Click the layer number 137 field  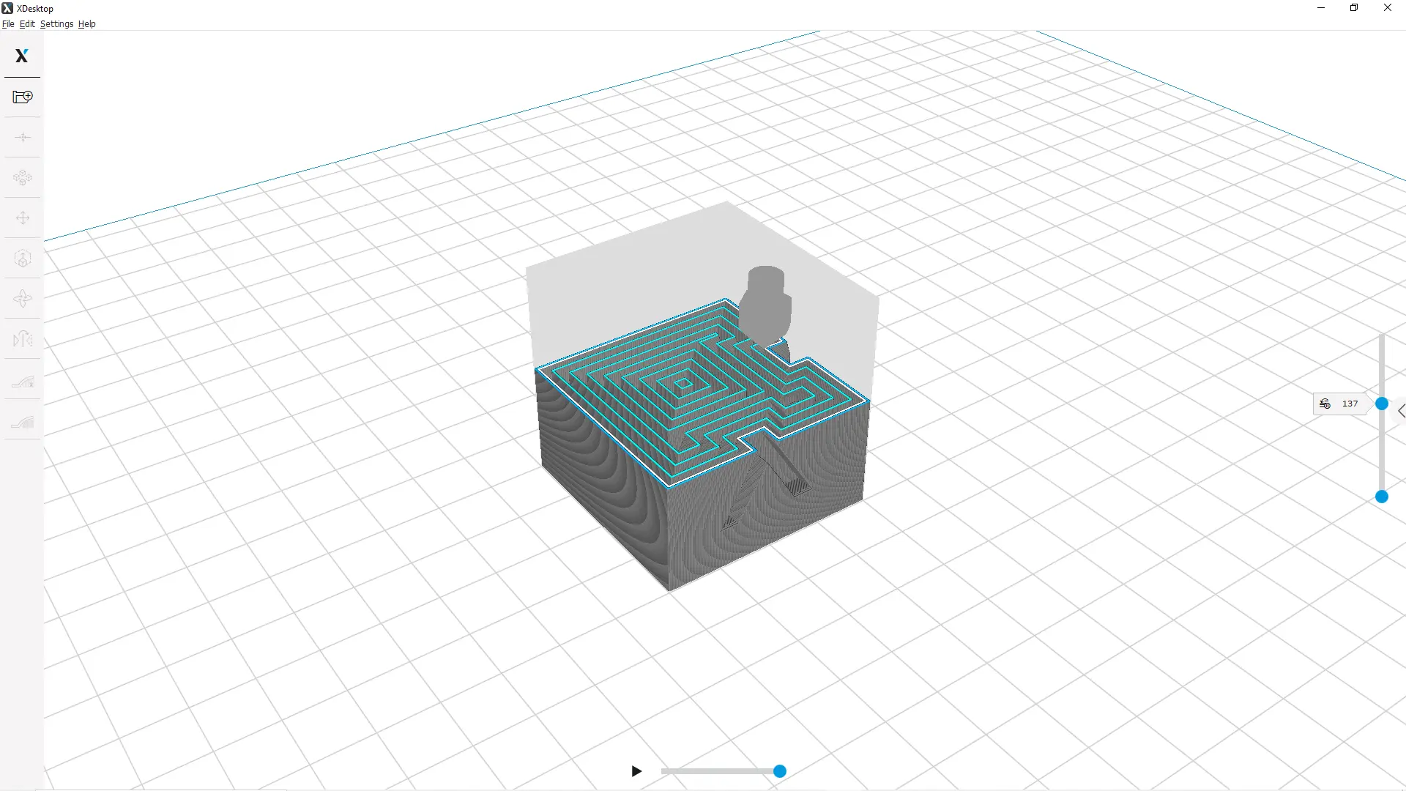1349,404
